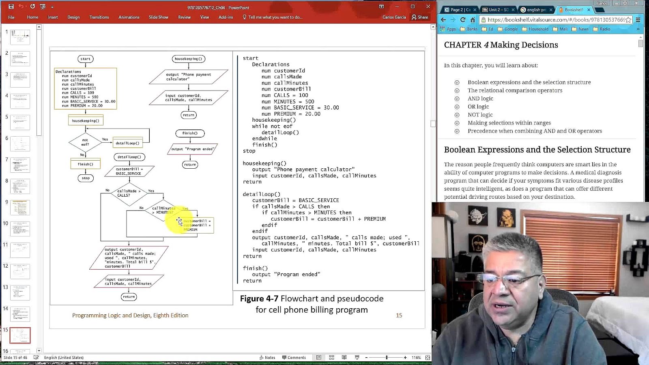Switch to Slide Sorter view in status bar
This screenshot has height=365, width=649.
point(331,357)
